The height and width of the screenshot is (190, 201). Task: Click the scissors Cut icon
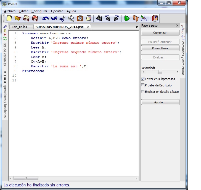[x=62, y=19]
